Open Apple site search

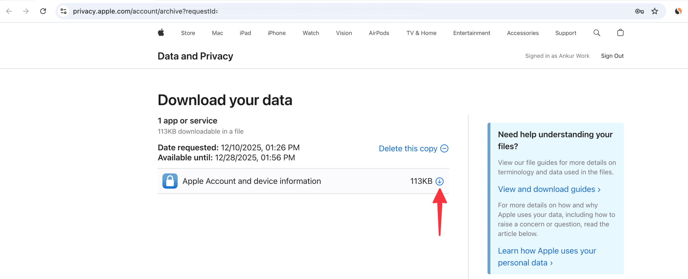(x=597, y=33)
